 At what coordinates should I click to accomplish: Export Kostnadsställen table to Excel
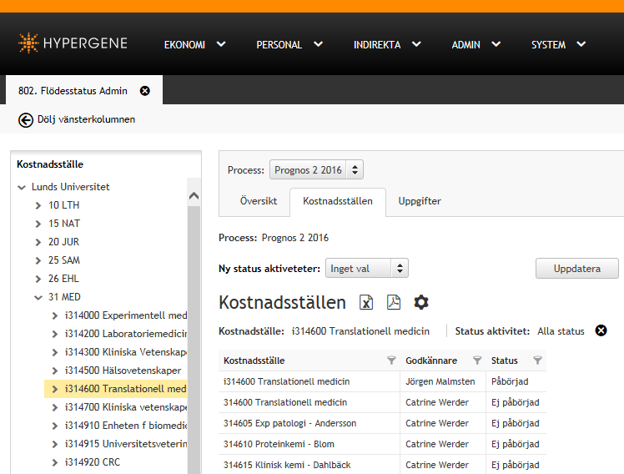point(366,302)
